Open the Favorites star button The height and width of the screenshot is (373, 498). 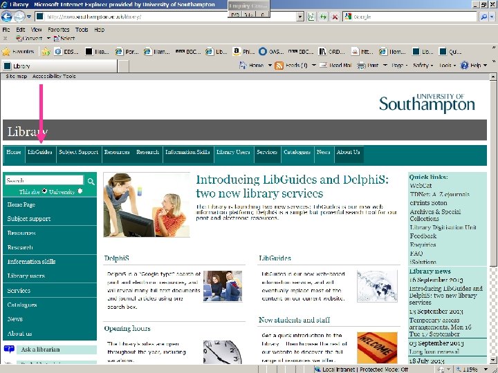[x=18, y=51]
